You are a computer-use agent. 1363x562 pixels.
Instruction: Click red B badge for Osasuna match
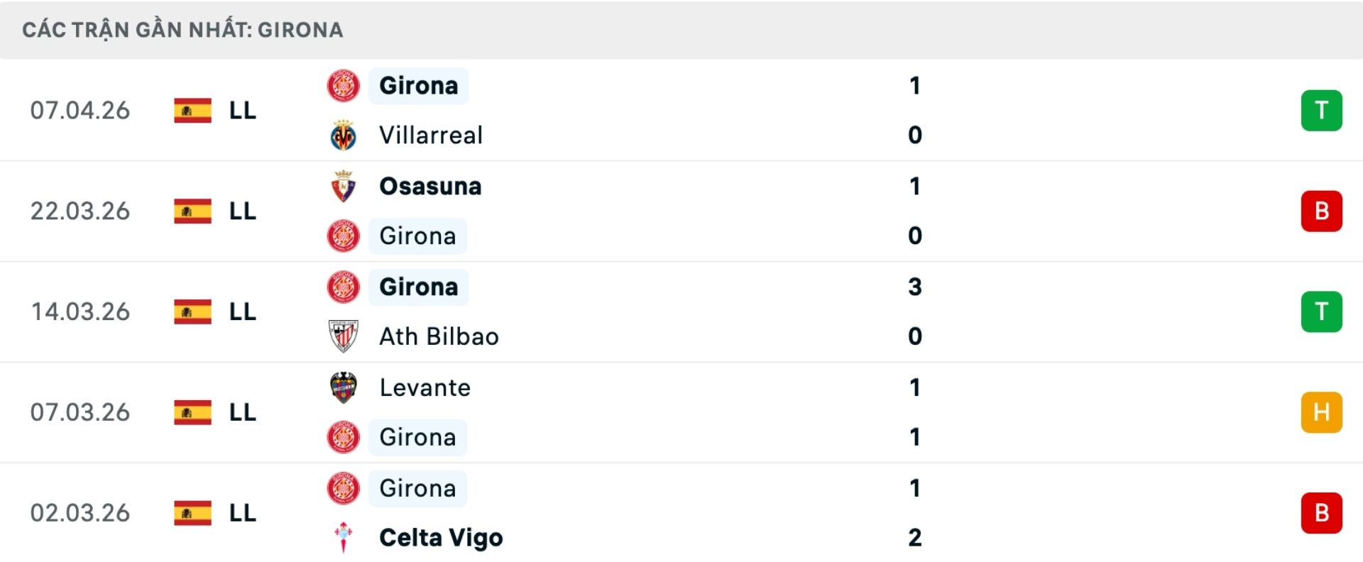tap(1321, 211)
